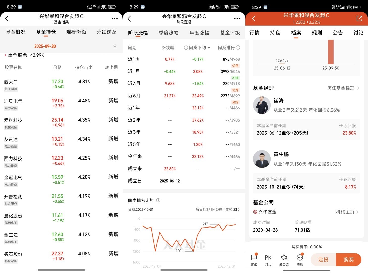The image size is (368, 273).
Task: Open 行情 tab
Action: (254, 33)
